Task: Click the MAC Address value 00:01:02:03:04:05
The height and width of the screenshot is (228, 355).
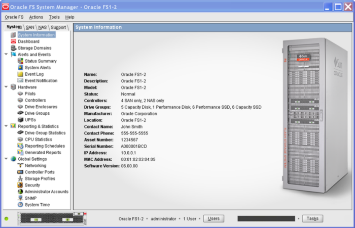Action: (138, 159)
